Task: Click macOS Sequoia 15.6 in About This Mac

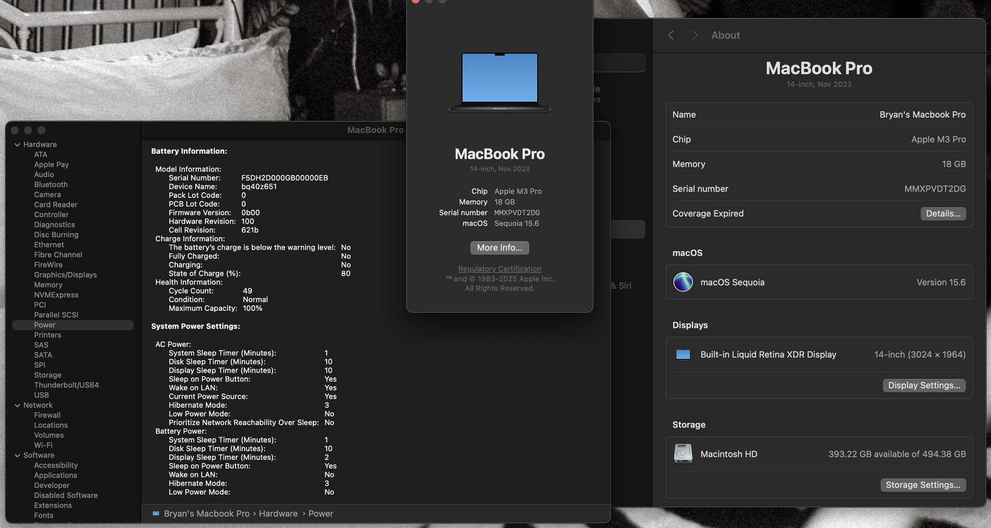Action: point(517,223)
